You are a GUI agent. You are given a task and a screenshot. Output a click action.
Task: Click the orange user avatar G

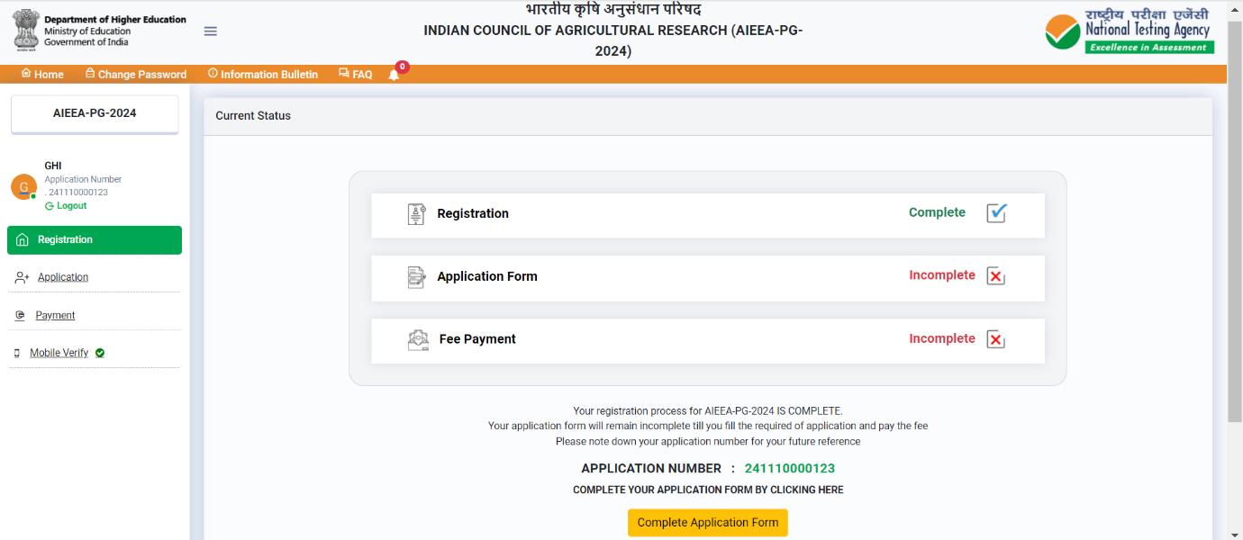pyautogui.click(x=23, y=187)
